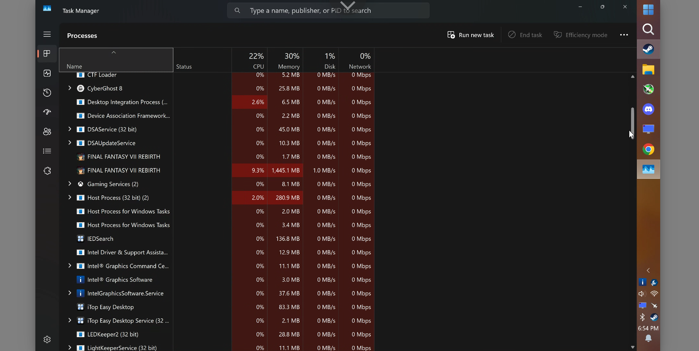699x351 pixels.
Task: Expand the DSAService (32 bit) entry
Action: (70, 129)
